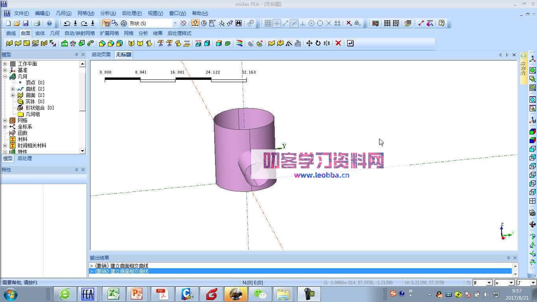Open the 形状(S) dropdown list
Screen dimensions: 537x302
[x=176, y=23]
